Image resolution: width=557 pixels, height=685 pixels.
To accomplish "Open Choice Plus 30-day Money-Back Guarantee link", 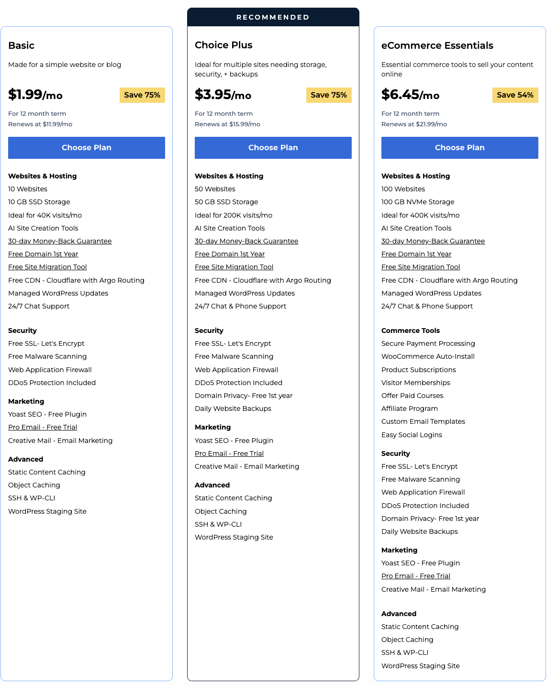I will [246, 241].
